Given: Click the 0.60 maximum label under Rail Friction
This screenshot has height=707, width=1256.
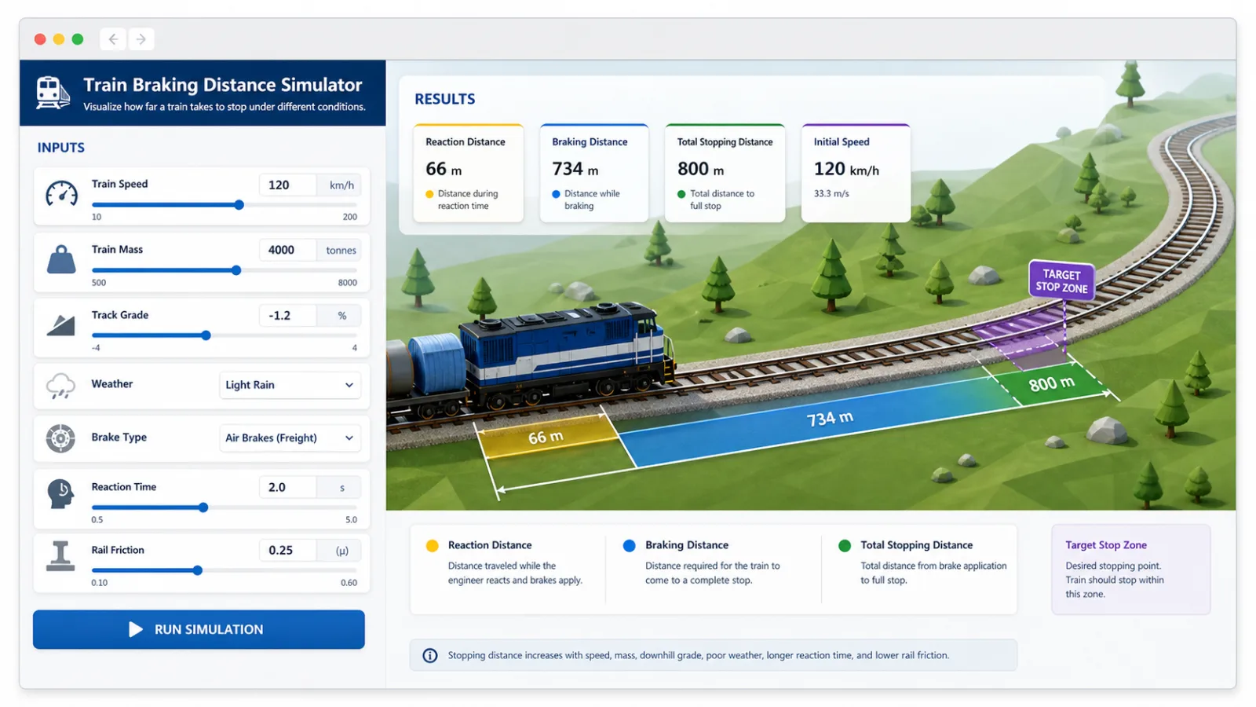Looking at the screenshot, I should [x=349, y=583].
